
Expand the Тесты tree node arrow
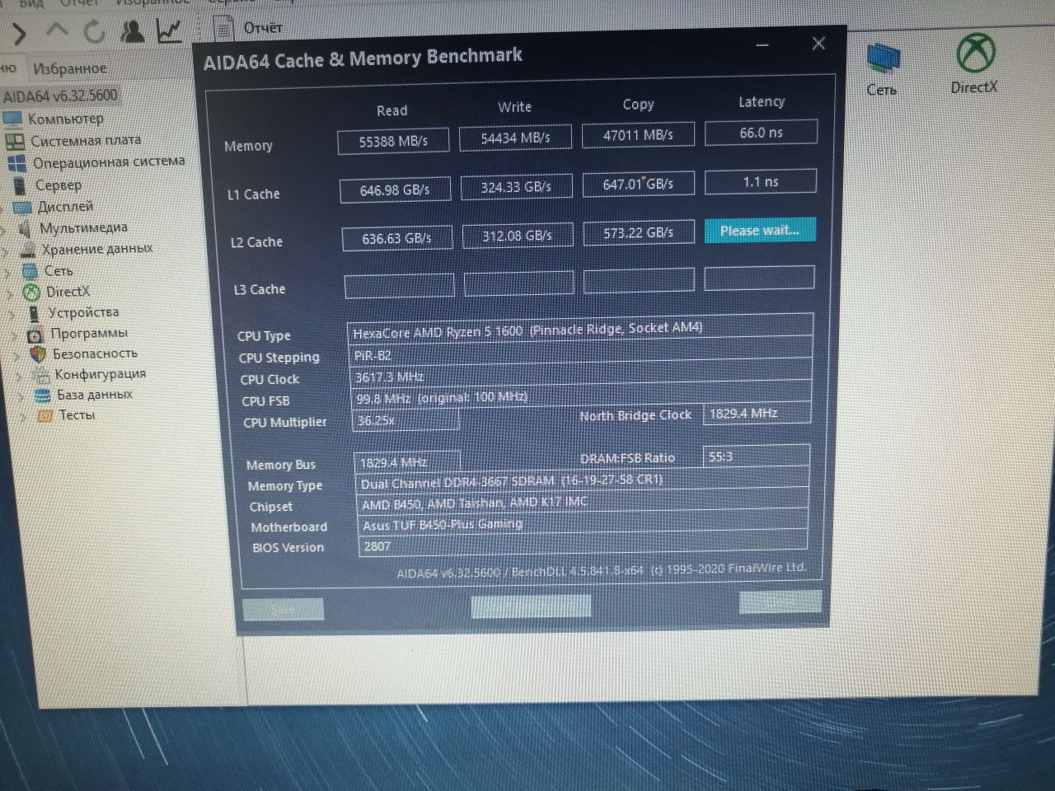24,417
